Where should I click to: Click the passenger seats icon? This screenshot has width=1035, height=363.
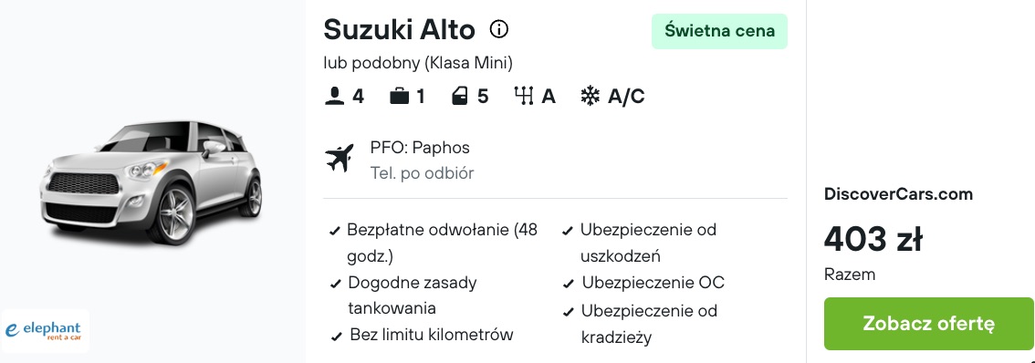tap(335, 97)
